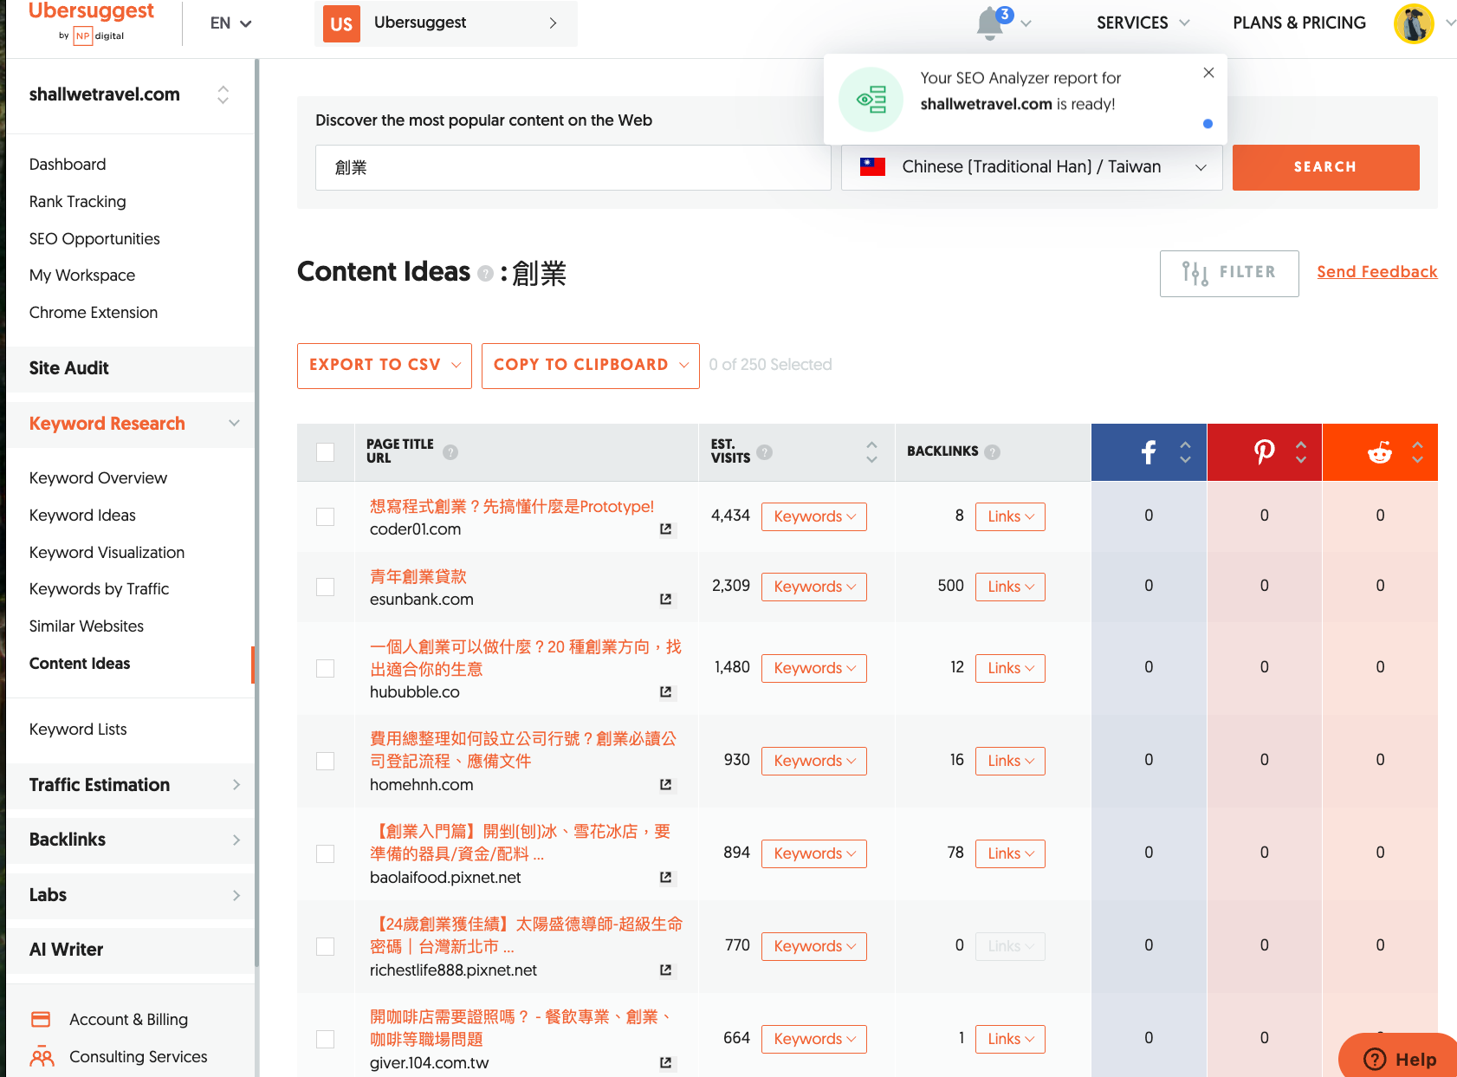Open the 青年創業貸款 article title link
Image resolution: width=1457 pixels, height=1077 pixels.
point(418,576)
